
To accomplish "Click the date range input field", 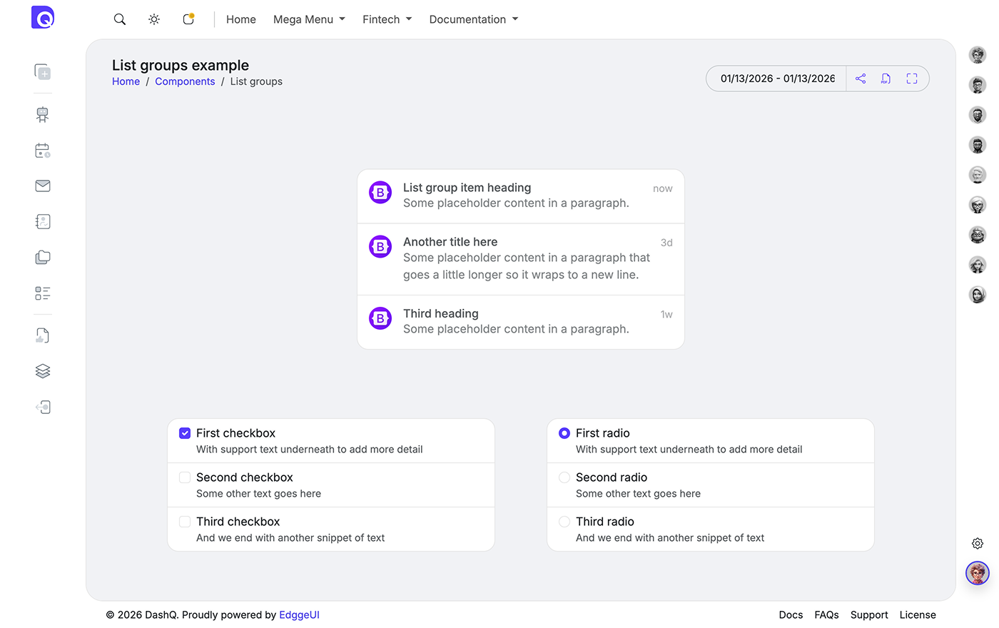I will point(777,78).
